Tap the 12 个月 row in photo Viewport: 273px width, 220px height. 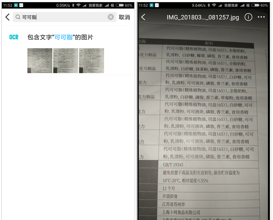pos(169,188)
